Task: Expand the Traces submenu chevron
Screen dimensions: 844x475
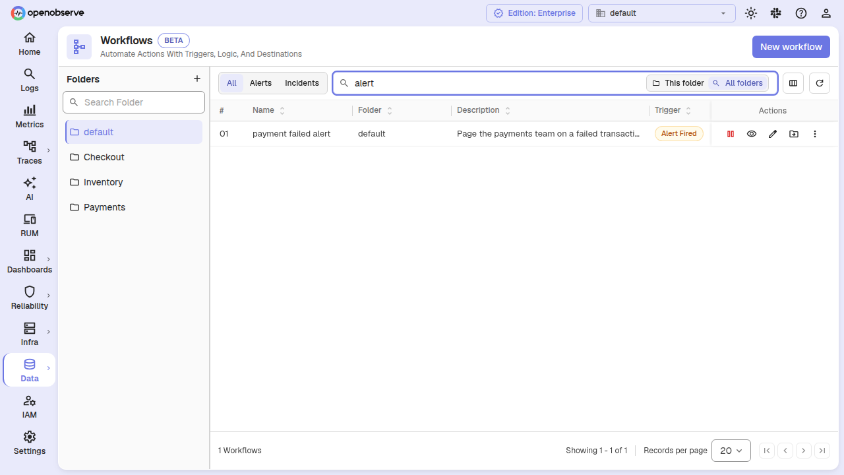Action: tap(49, 150)
